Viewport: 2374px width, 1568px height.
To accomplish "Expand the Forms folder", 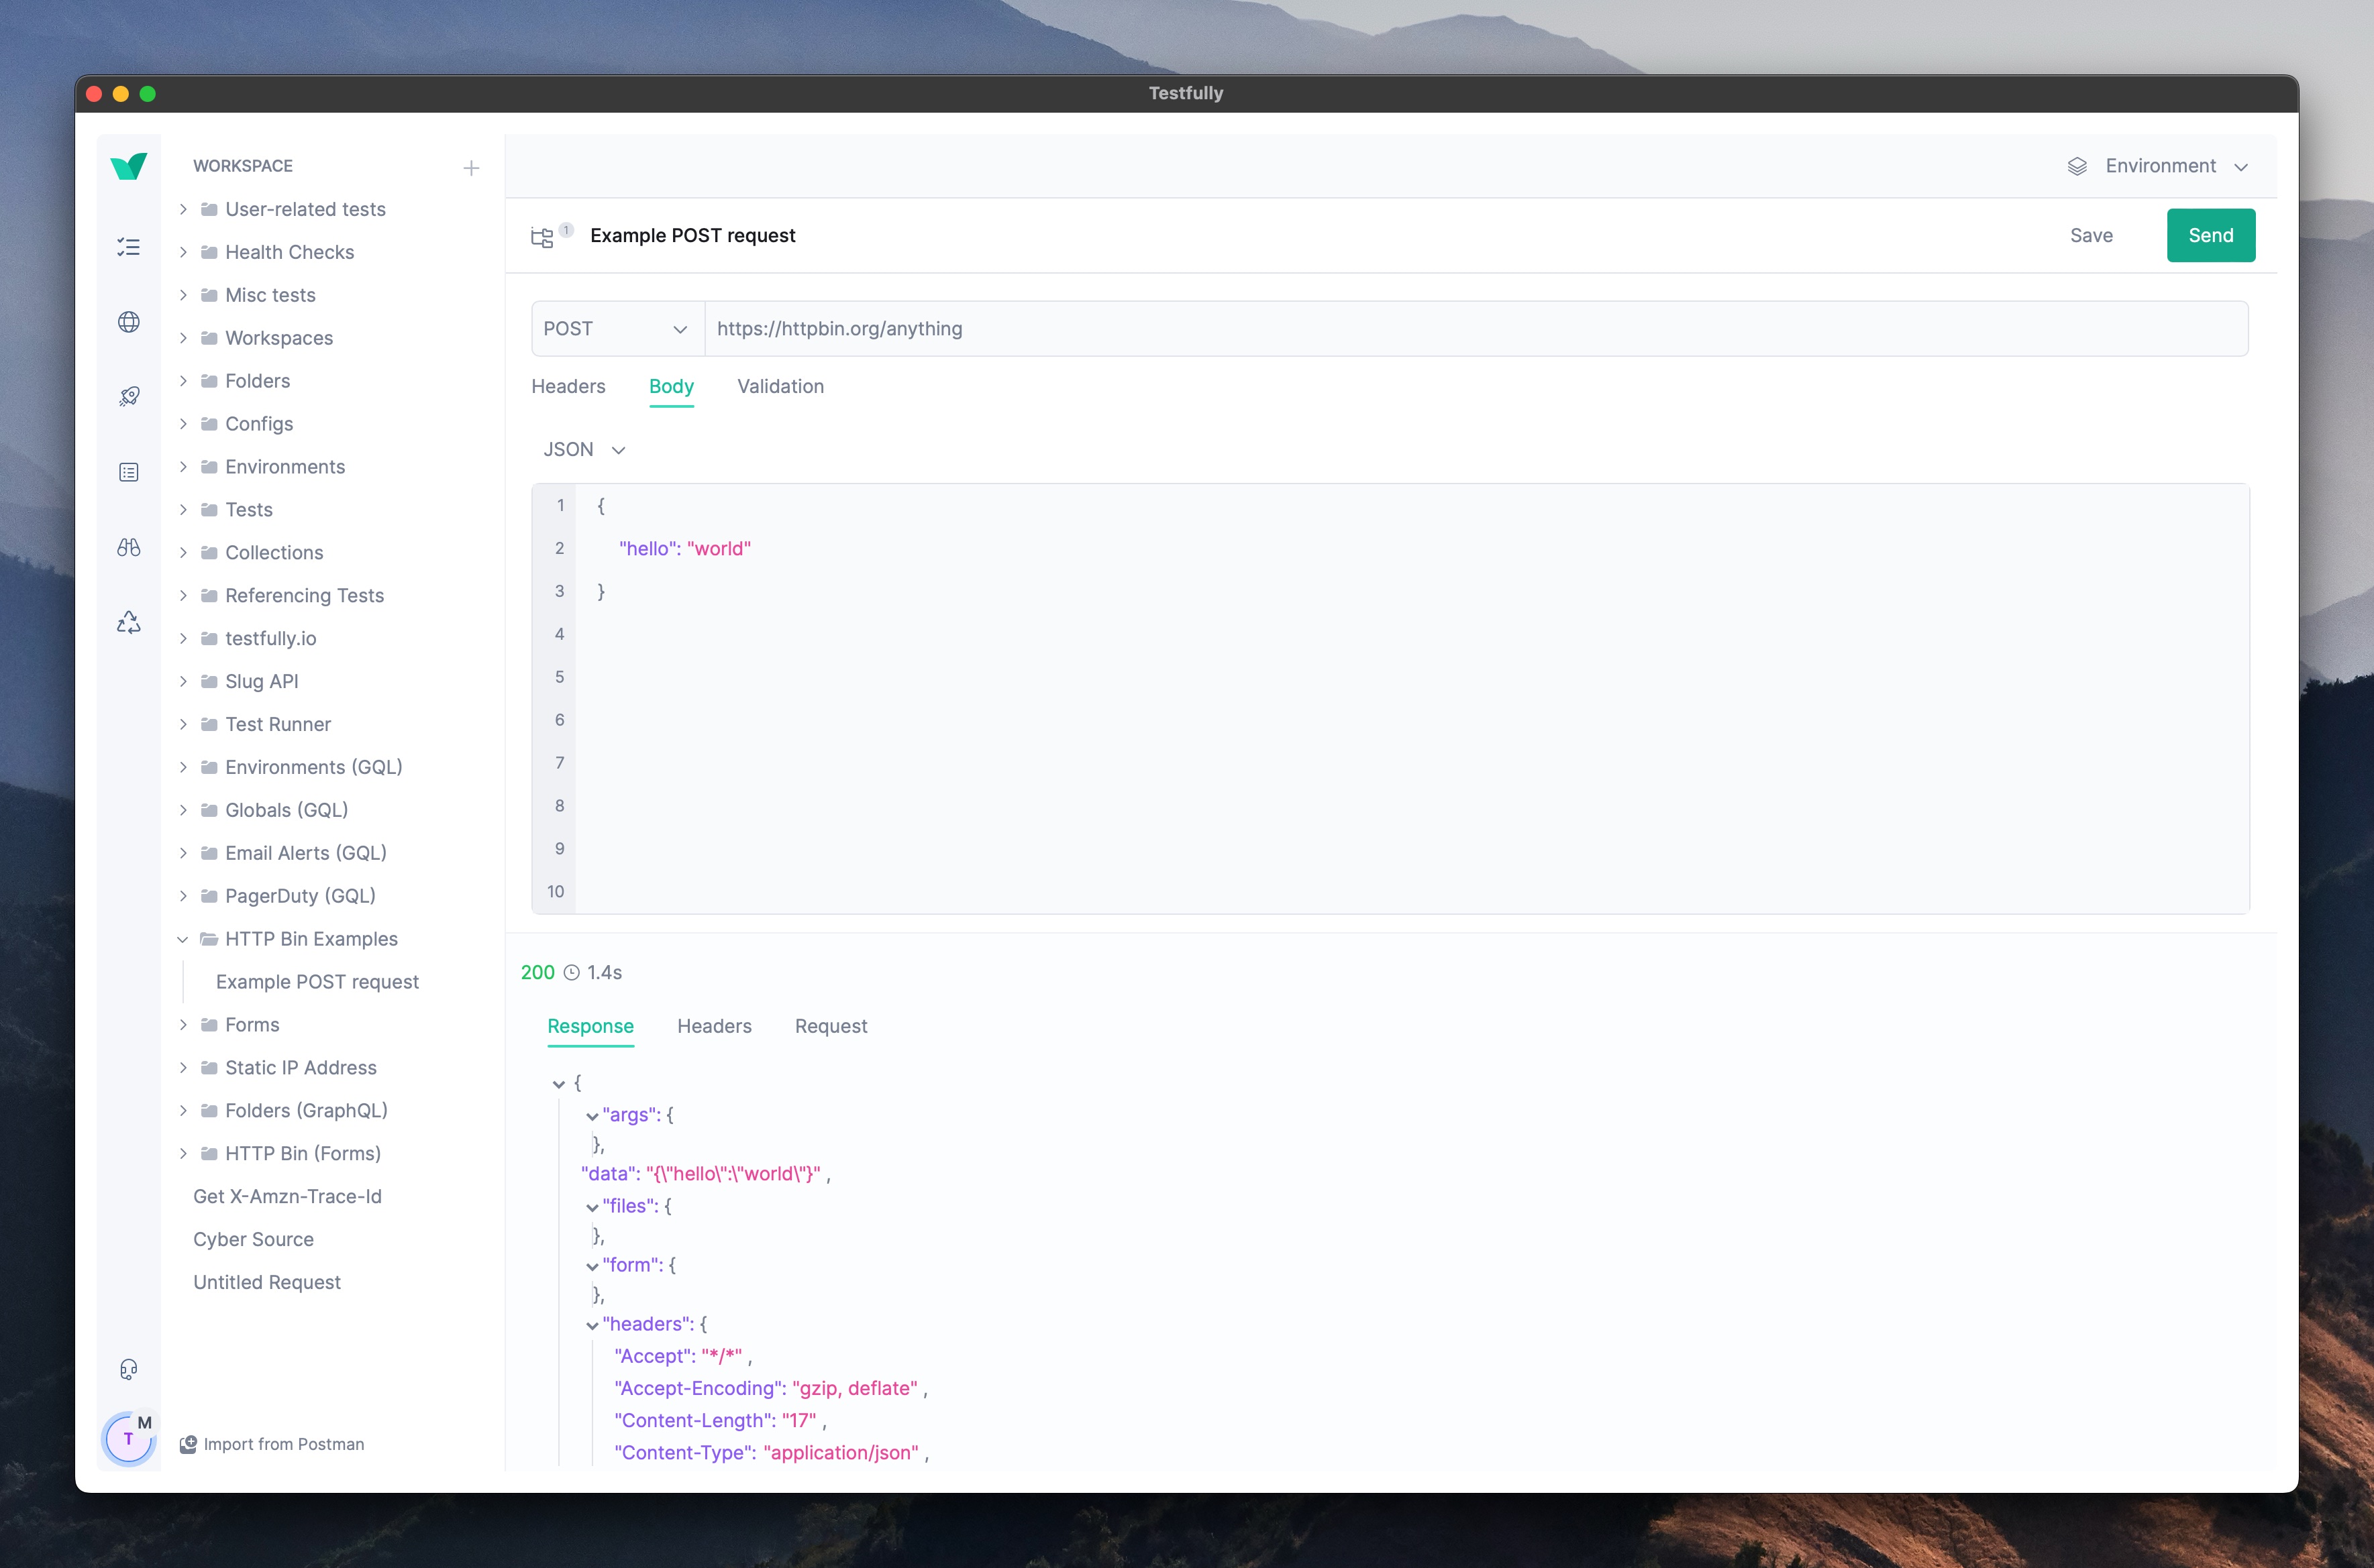I will click(x=183, y=1025).
